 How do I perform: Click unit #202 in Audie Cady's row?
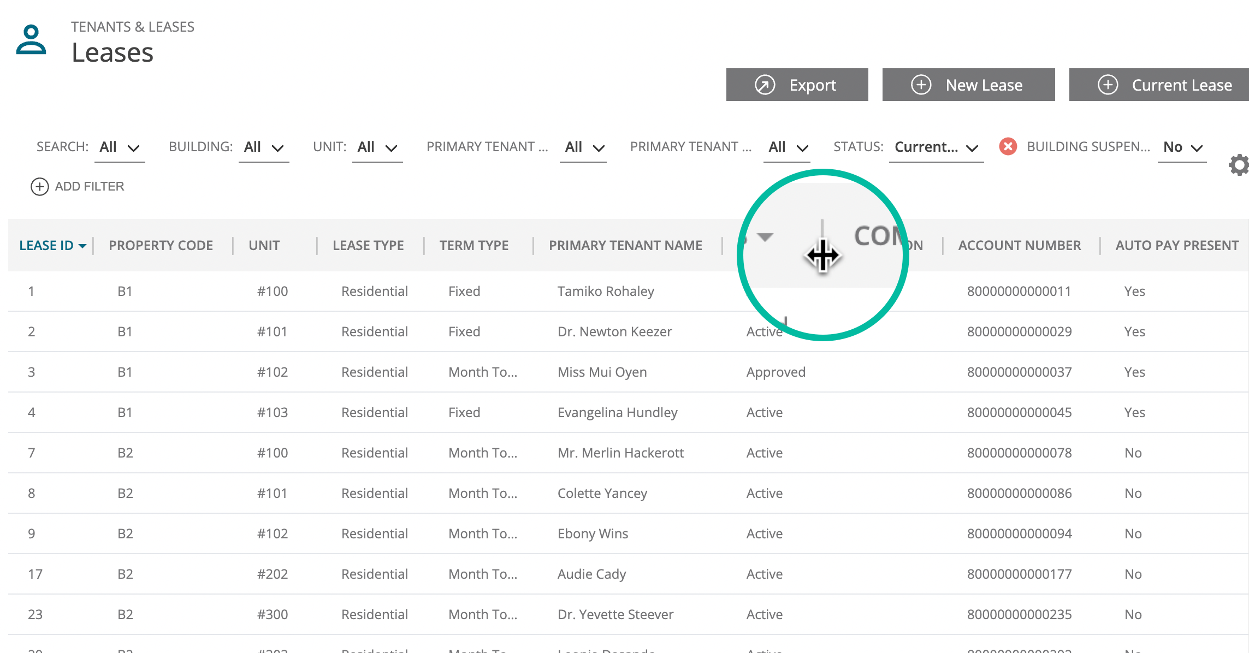click(273, 574)
